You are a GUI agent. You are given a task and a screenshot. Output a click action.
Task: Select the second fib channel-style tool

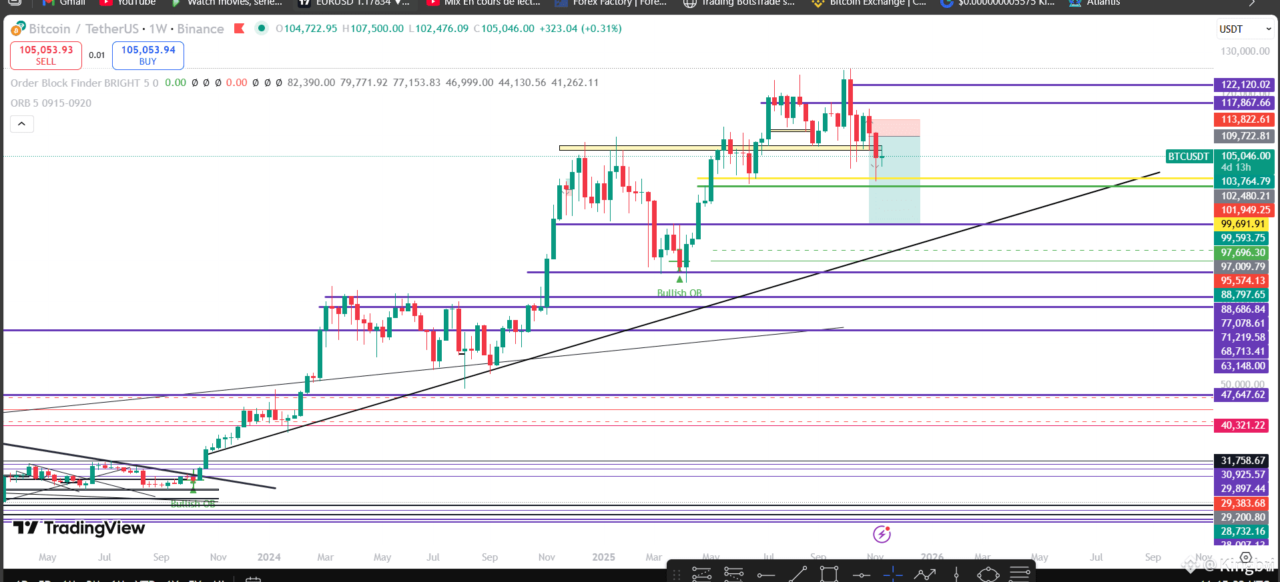pos(733,574)
